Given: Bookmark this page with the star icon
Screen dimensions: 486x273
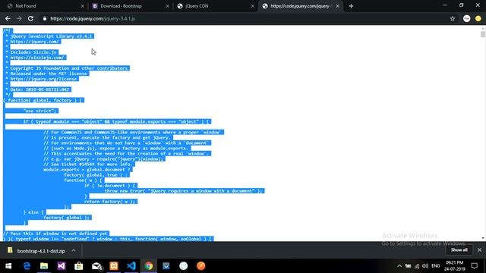Looking at the screenshot, I should tap(453, 18).
